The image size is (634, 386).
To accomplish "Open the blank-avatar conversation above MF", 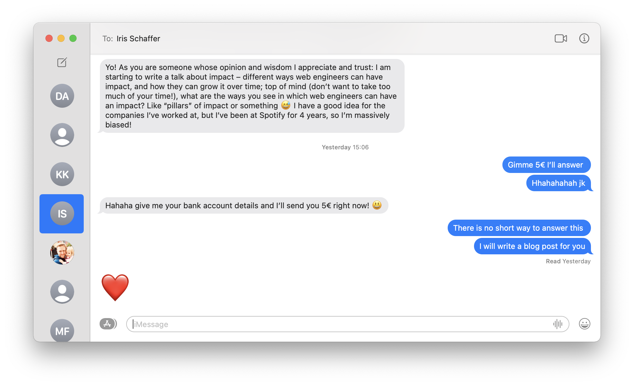I will pos(62,292).
